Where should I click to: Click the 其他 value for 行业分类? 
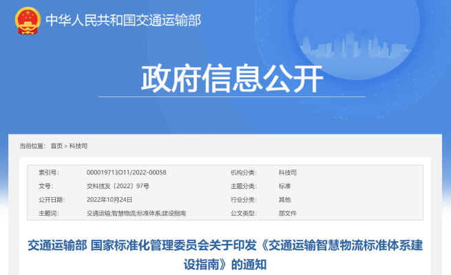[284, 200]
